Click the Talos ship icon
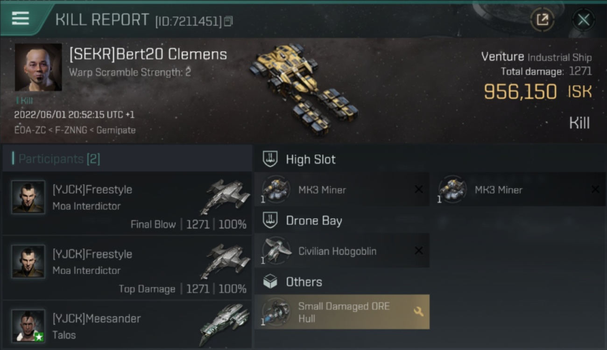 coord(224,325)
